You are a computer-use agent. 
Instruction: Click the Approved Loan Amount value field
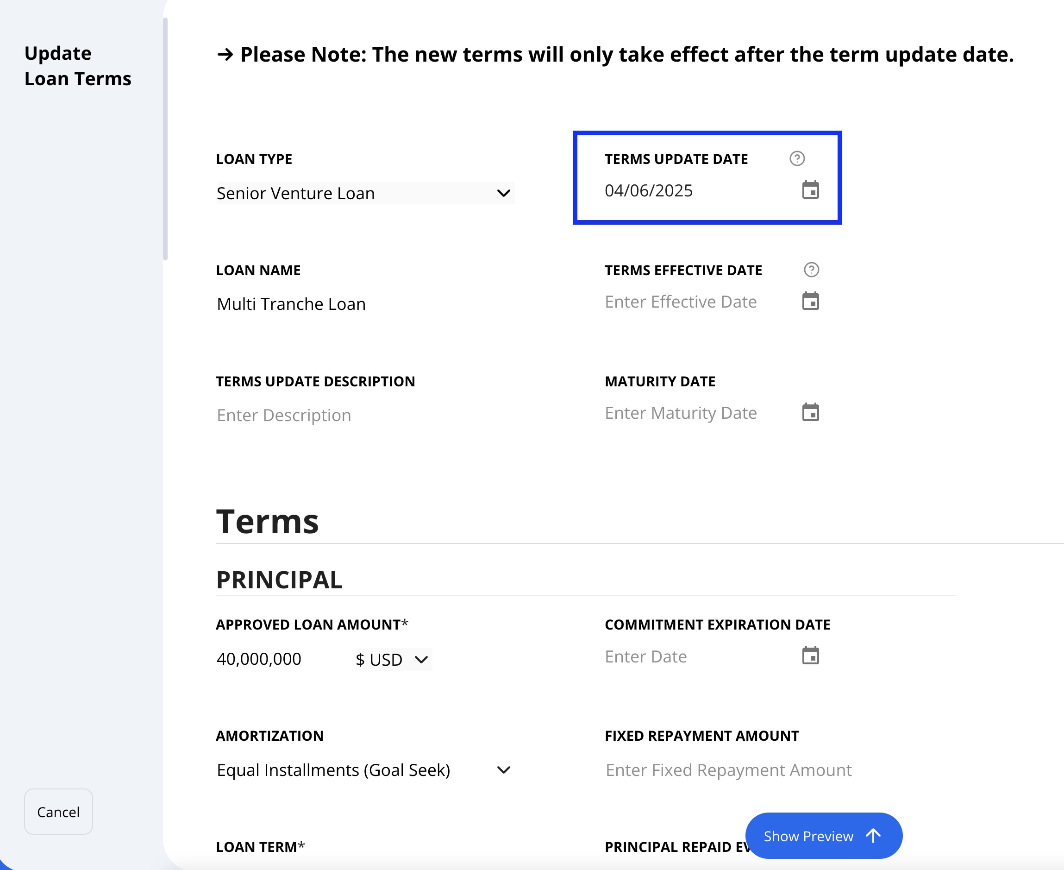coord(281,659)
